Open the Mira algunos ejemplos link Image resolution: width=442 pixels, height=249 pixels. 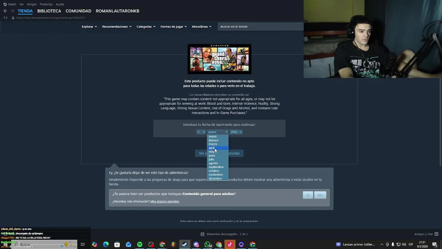point(165,201)
